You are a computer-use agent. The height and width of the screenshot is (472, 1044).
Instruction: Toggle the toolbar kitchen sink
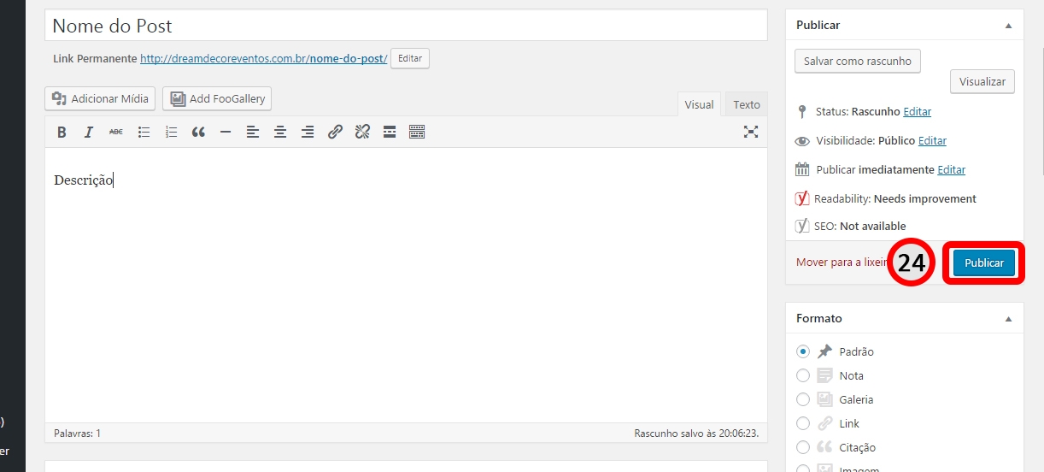[417, 132]
